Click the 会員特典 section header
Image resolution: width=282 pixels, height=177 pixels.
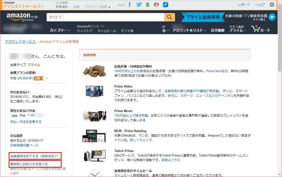point(164,55)
